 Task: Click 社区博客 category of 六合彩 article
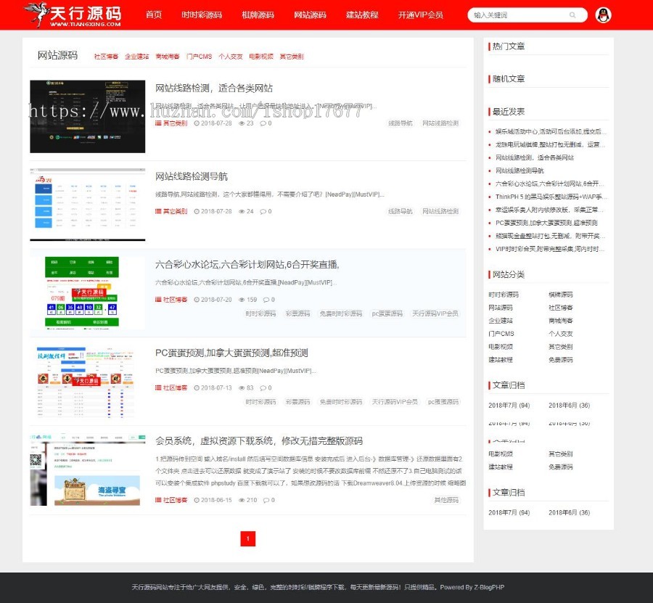[x=175, y=300]
